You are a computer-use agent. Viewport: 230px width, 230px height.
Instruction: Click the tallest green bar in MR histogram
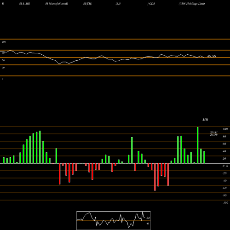click(198, 145)
